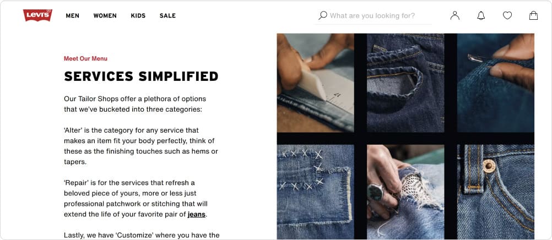Select the Kids menu item
This screenshot has width=552, height=240.
[138, 16]
